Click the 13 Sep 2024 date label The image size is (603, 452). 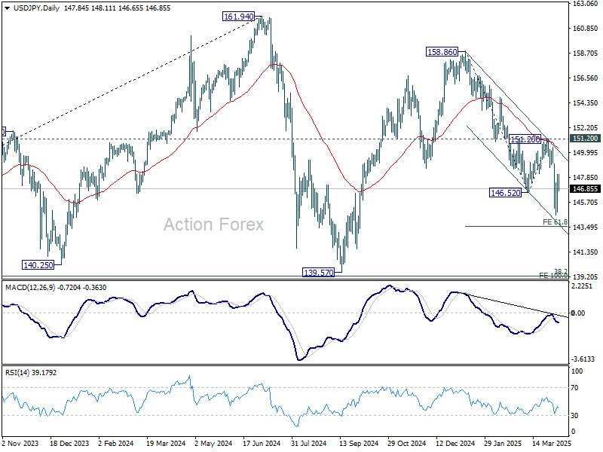[x=359, y=443]
